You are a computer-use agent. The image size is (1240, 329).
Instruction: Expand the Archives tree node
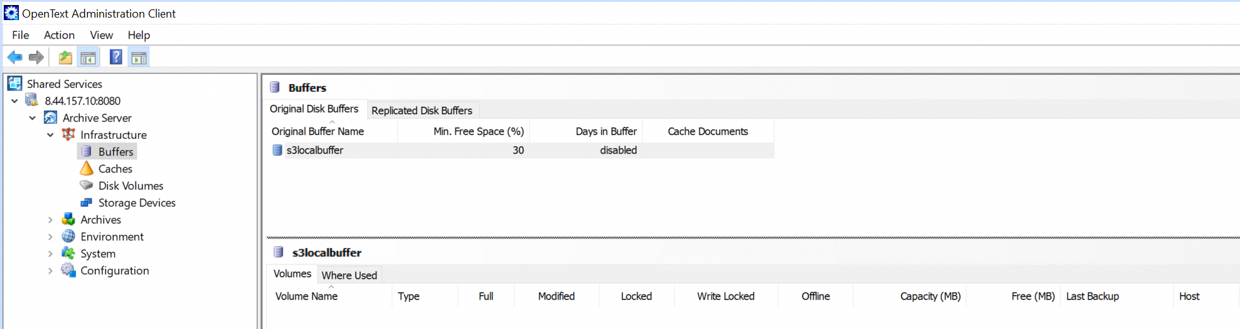click(51, 220)
